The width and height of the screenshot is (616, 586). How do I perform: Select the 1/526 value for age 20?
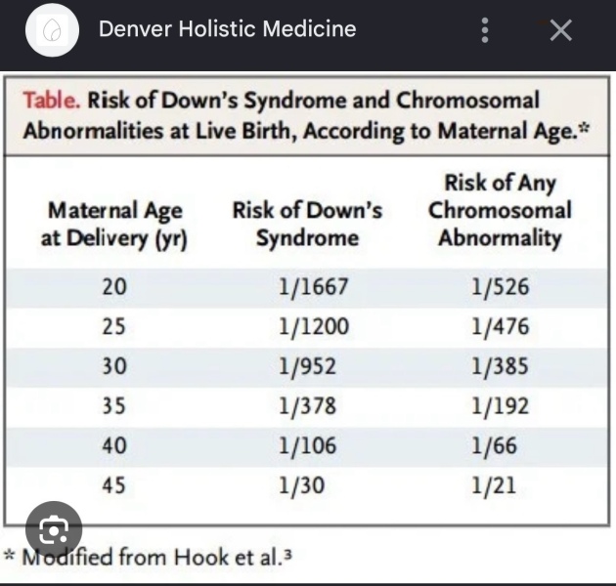click(500, 287)
